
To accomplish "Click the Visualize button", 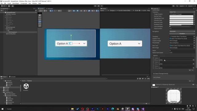I will click(x=182, y=34).
